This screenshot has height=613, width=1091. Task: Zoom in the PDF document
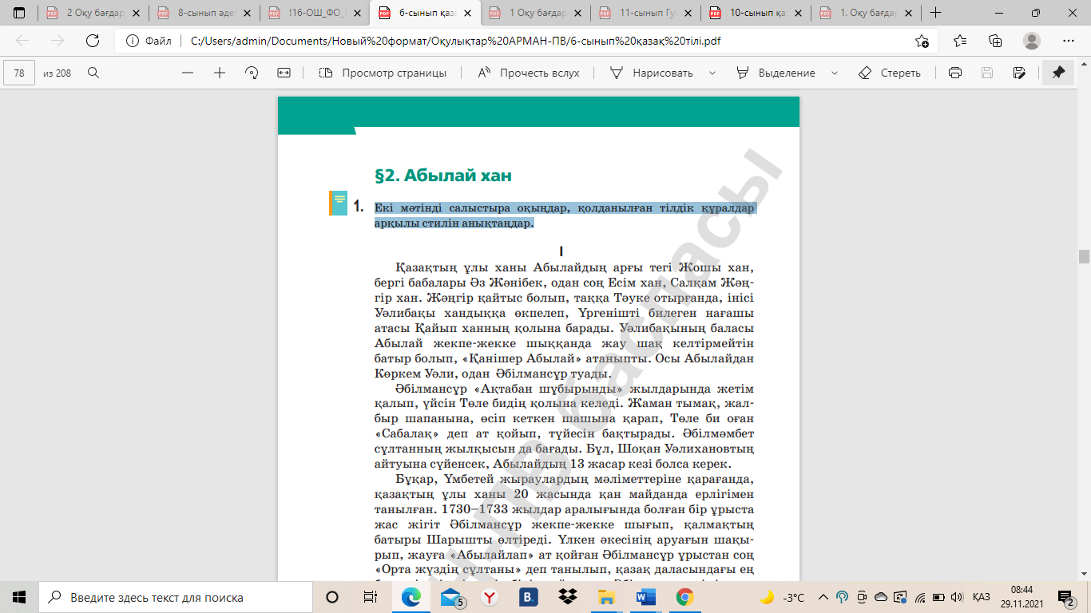[x=220, y=73]
